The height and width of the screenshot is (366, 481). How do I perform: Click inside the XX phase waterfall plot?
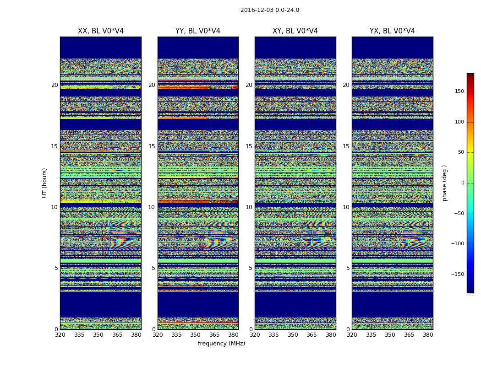point(101,183)
